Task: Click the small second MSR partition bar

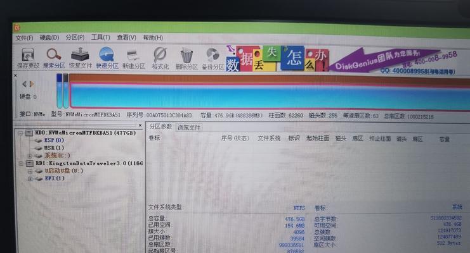Action: point(65,91)
